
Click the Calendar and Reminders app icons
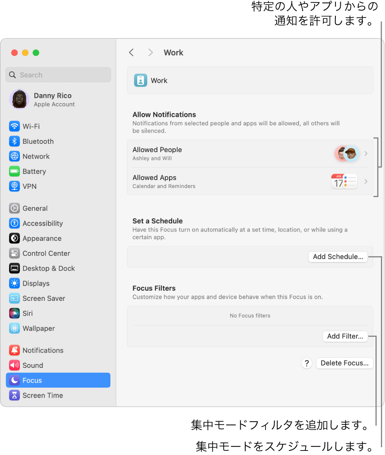pos(344,181)
